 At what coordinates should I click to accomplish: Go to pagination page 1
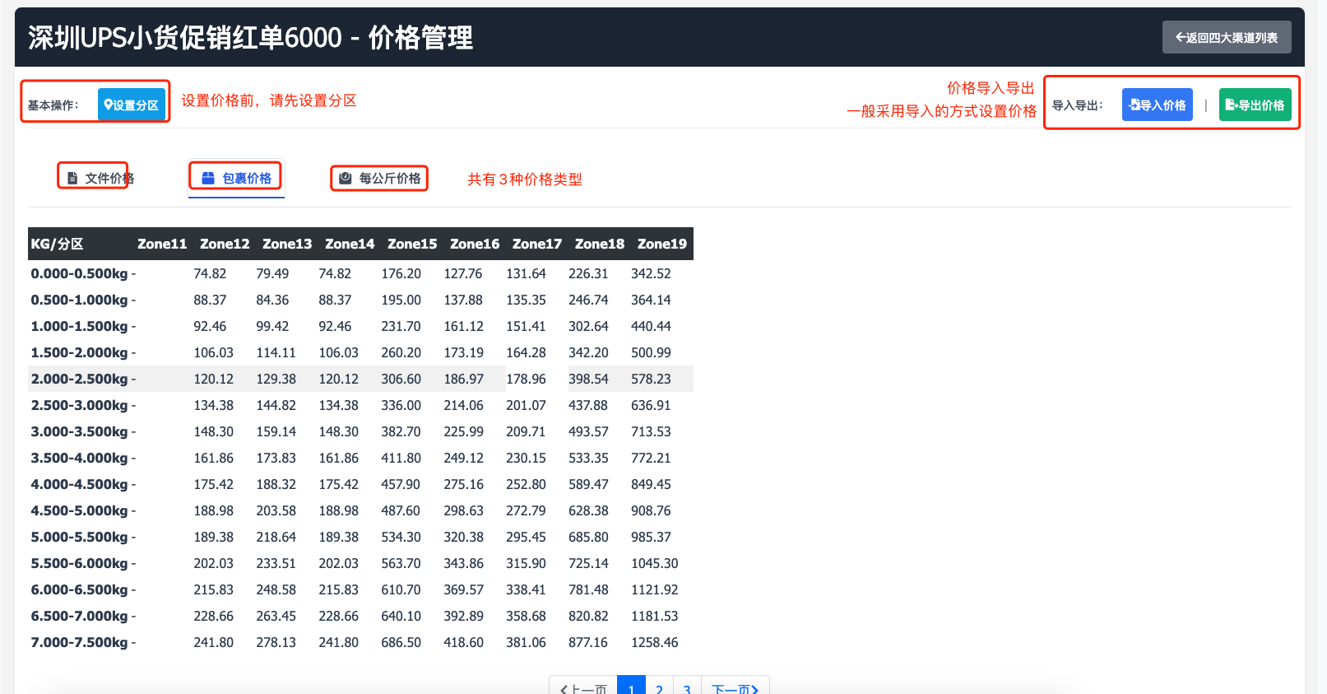tap(631, 687)
